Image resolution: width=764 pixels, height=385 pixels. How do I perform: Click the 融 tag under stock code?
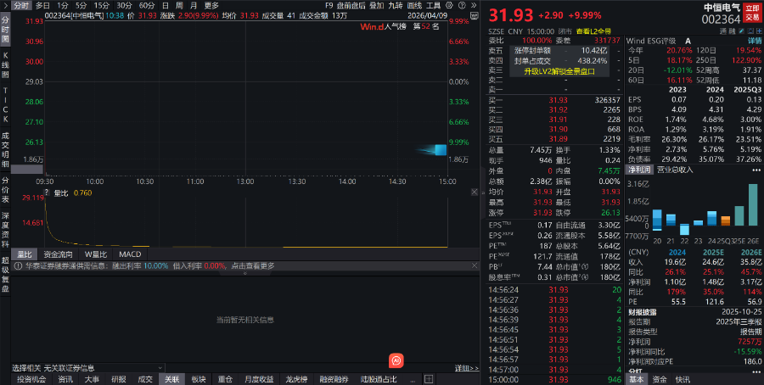click(x=732, y=31)
